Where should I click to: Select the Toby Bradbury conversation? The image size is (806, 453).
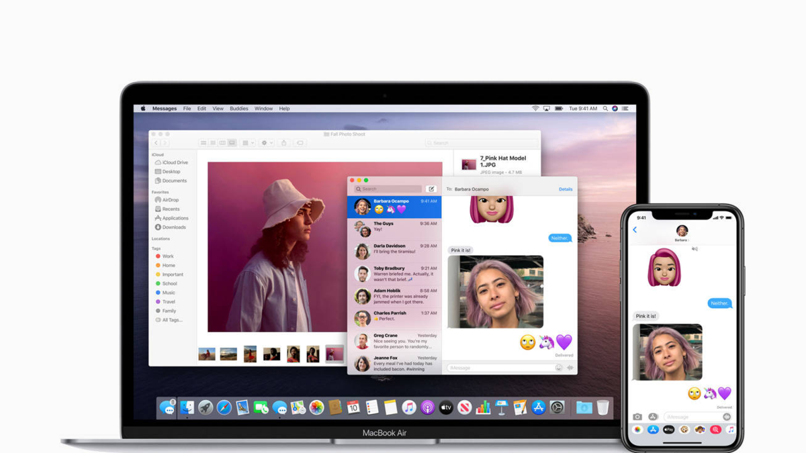pyautogui.click(x=395, y=273)
